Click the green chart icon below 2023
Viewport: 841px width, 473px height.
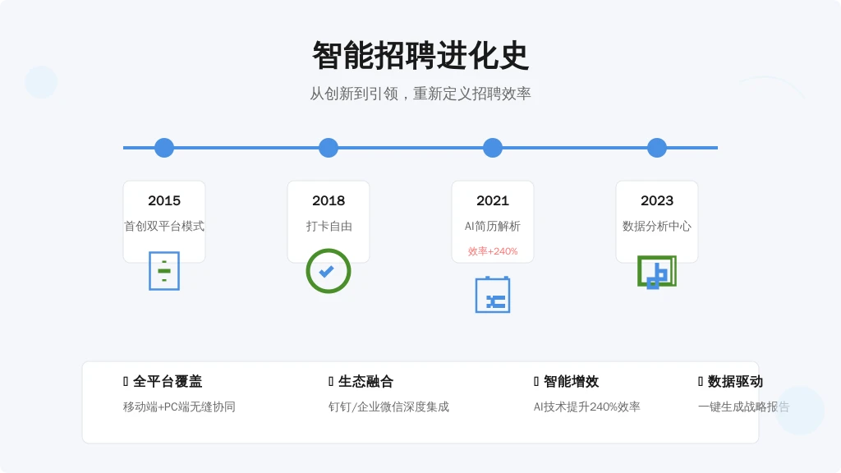click(656, 272)
